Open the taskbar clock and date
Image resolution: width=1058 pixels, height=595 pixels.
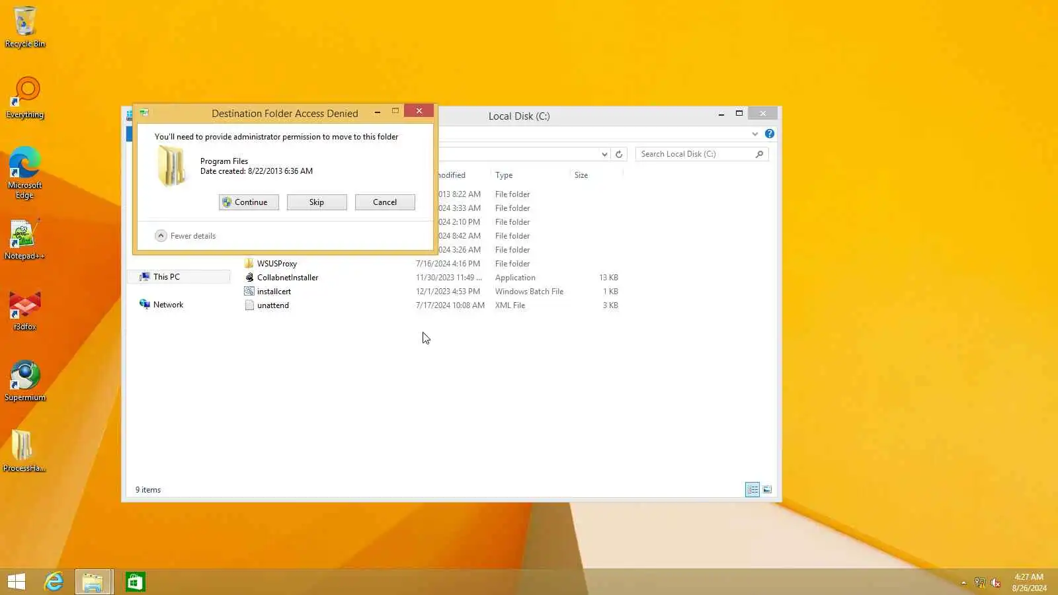coord(1029,582)
